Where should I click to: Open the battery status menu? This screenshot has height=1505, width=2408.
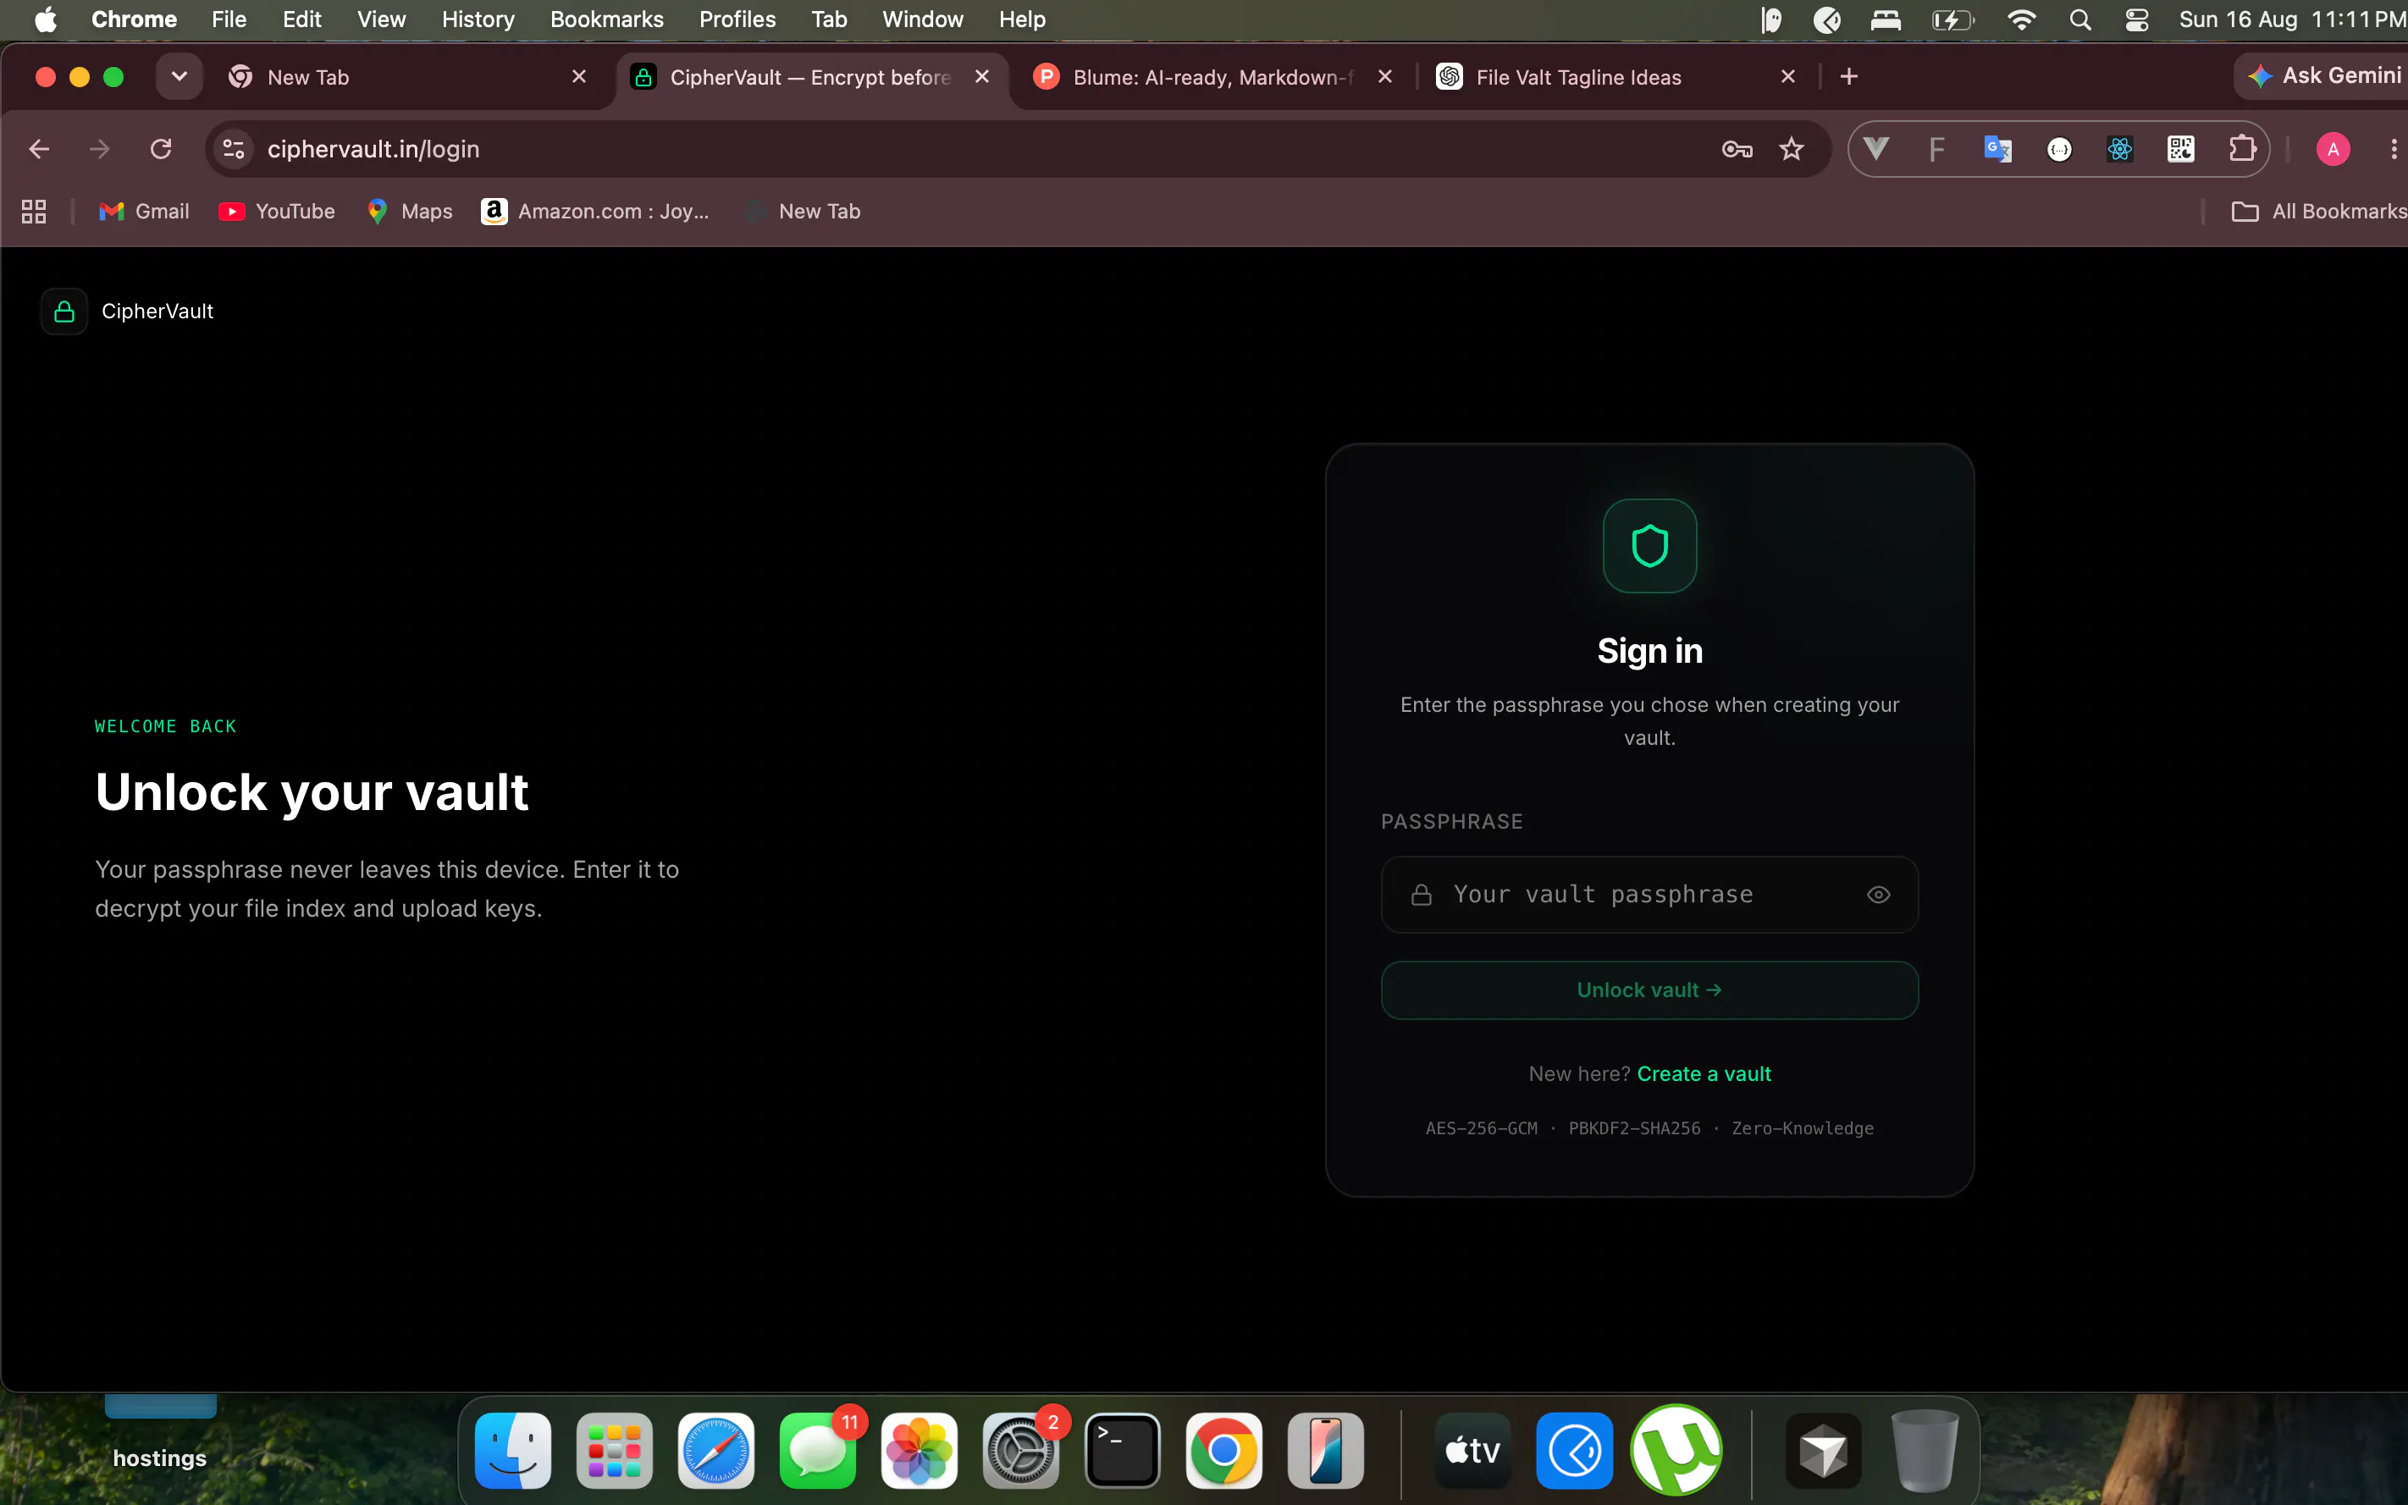tap(1952, 19)
